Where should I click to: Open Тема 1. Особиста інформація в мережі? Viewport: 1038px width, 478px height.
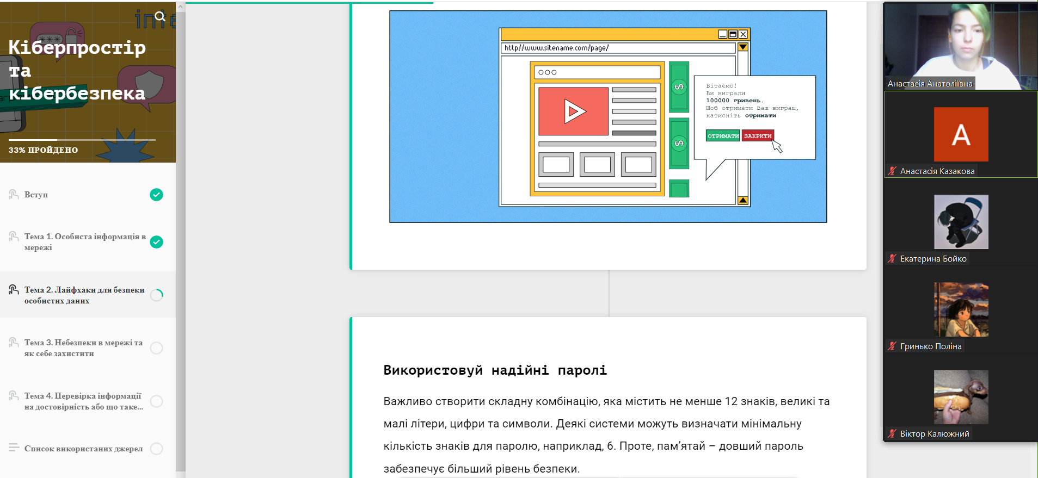84,242
